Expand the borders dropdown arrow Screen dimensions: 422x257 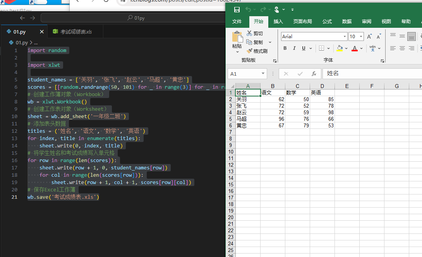(x=328, y=48)
